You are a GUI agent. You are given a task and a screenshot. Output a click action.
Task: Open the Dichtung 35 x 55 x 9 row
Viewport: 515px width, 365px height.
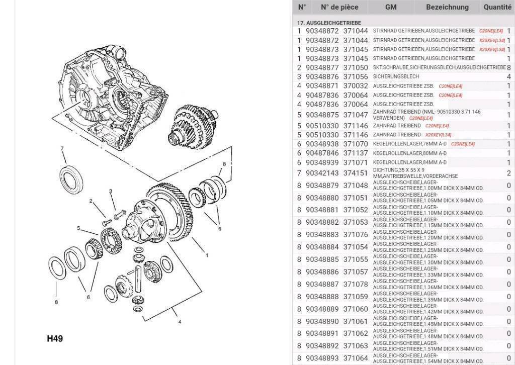pos(404,173)
